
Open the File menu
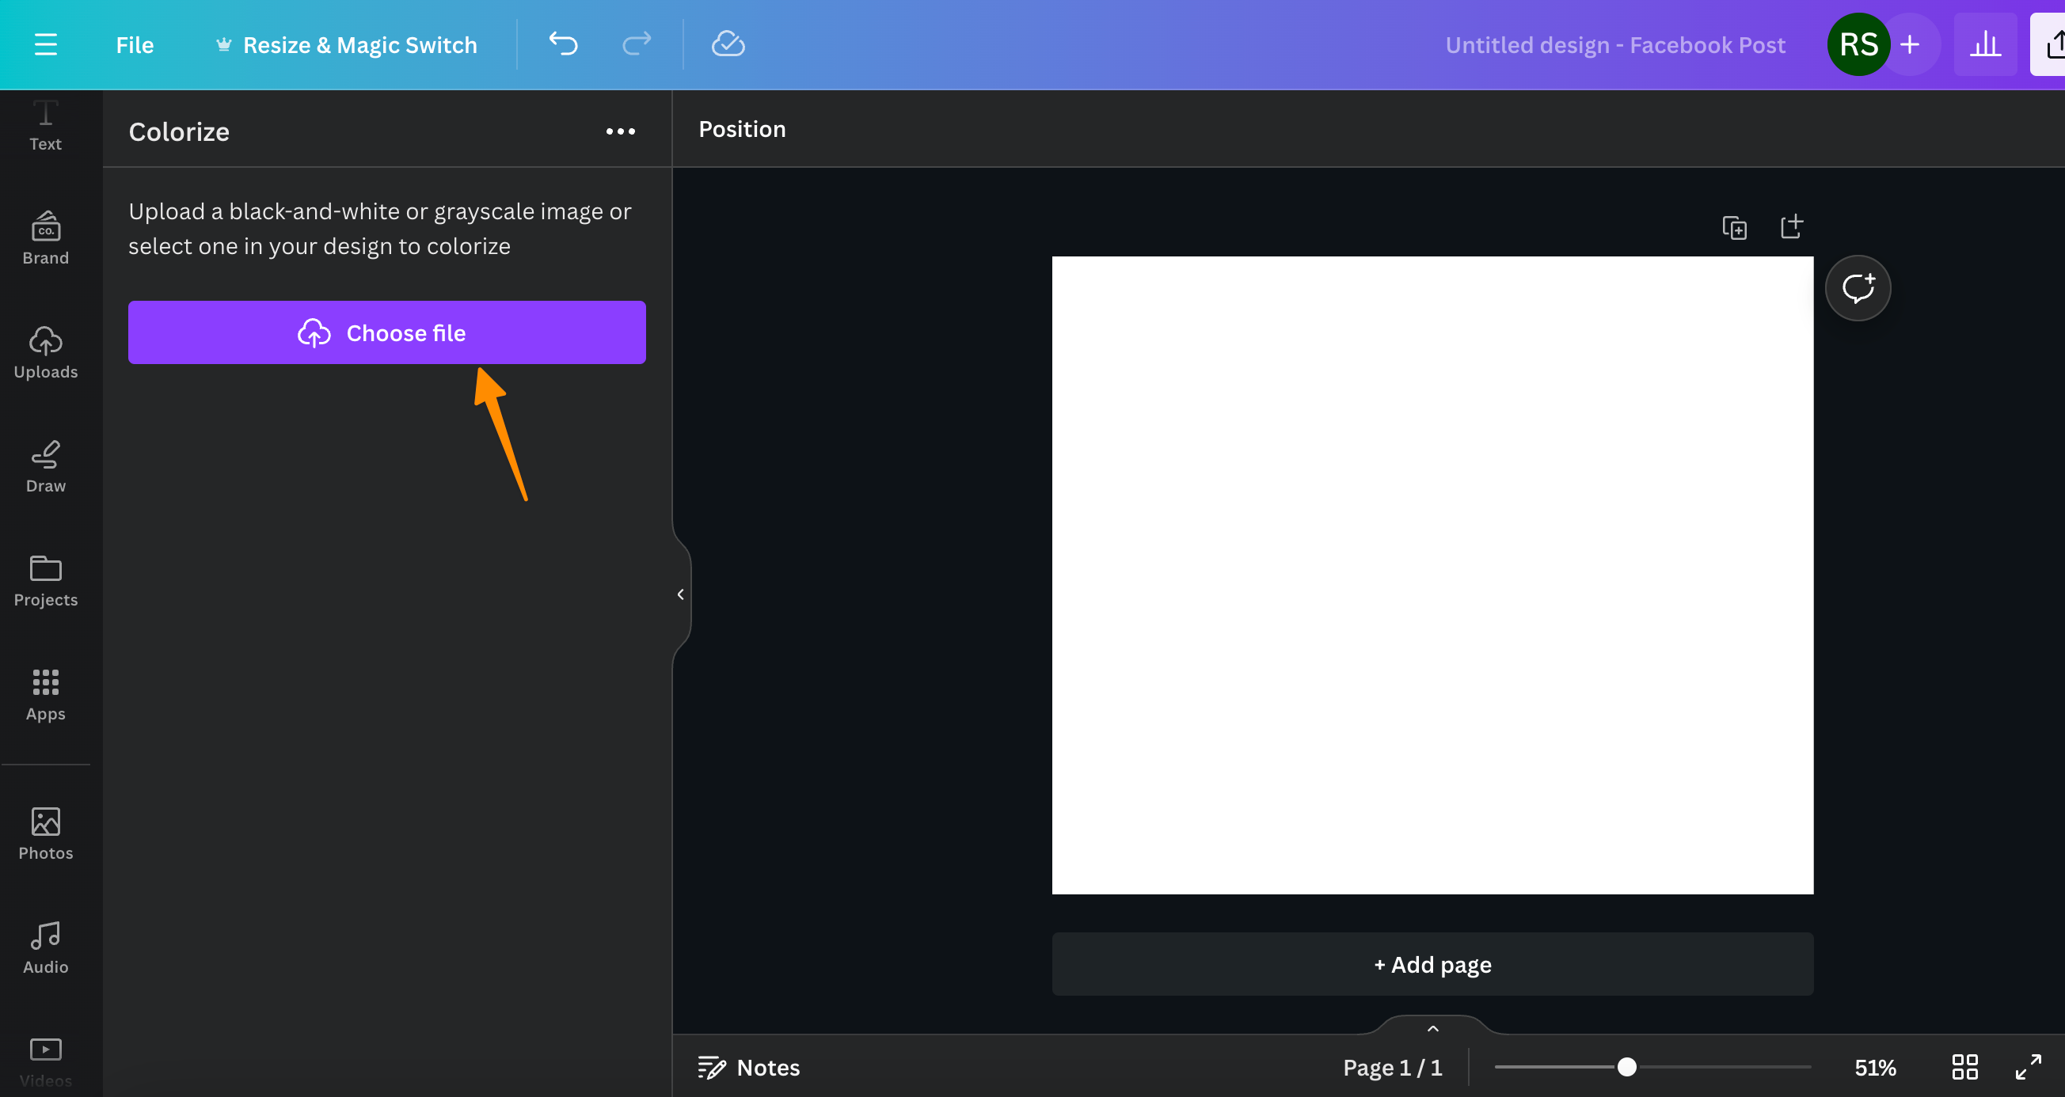click(x=134, y=44)
